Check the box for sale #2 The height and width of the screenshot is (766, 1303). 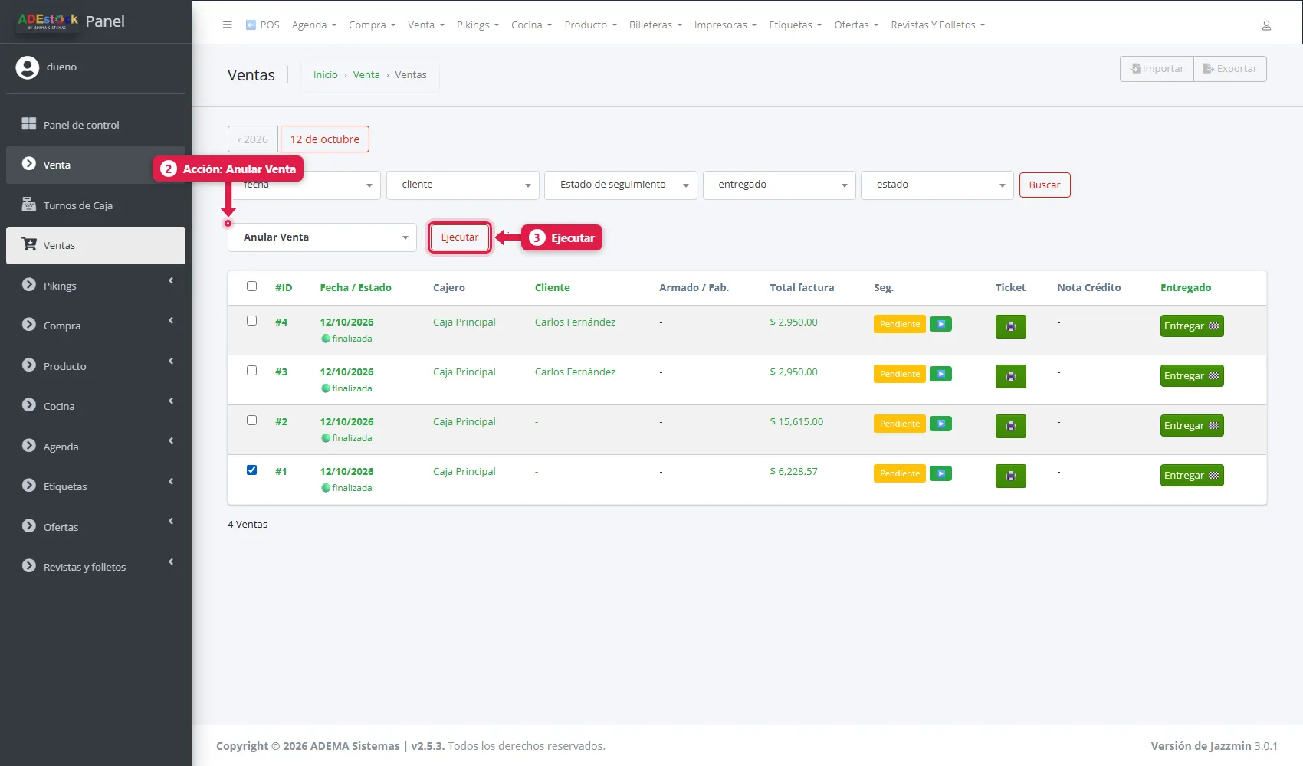coord(251,421)
